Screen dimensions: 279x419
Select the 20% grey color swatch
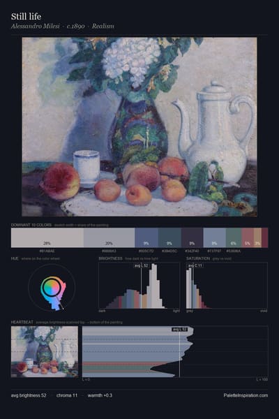pyautogui.click(x=110, y=237)
